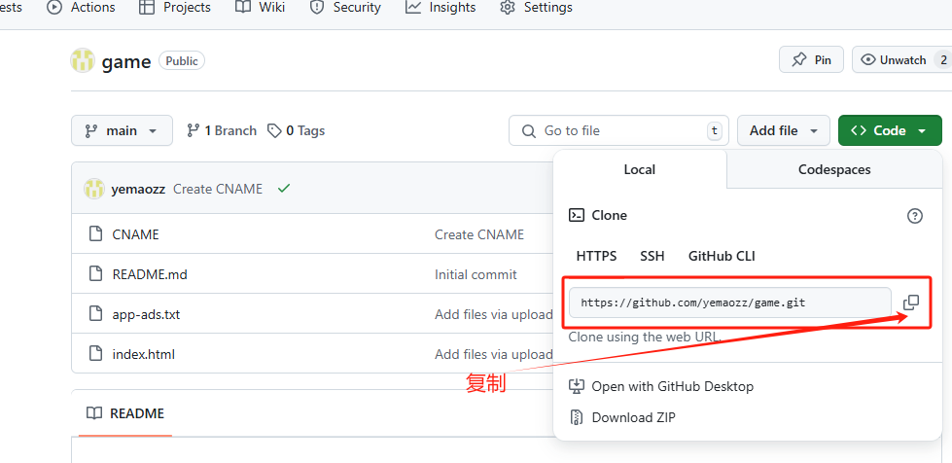Open the Insights tab
The width and height of the screenshot is (952, 463).
pyautogui.click(x=441, y=7)
